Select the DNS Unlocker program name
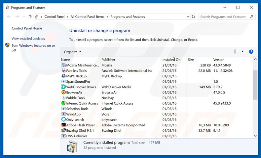This screenshot has width=261, height=158. (77, 136)
